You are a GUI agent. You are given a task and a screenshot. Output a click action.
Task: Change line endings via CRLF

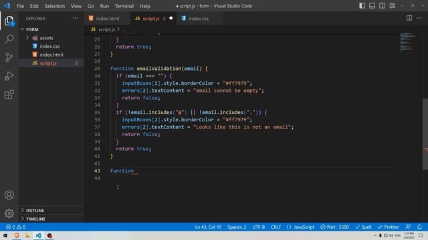[276, 227]
